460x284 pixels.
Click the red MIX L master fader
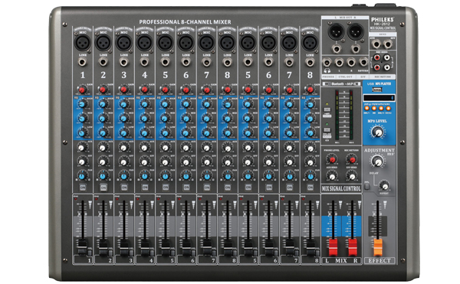(x=333, y=246)
